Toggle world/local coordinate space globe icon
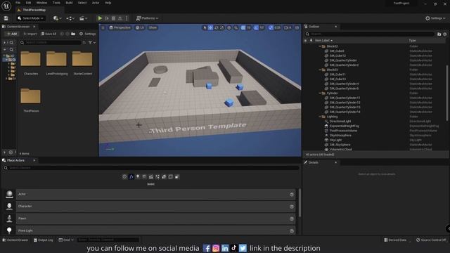The height and width of the screenshot is (253, 450). pos(229,28)
